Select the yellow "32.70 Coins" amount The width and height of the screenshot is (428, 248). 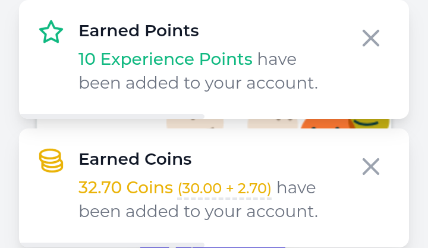click(x=125, y=188)
